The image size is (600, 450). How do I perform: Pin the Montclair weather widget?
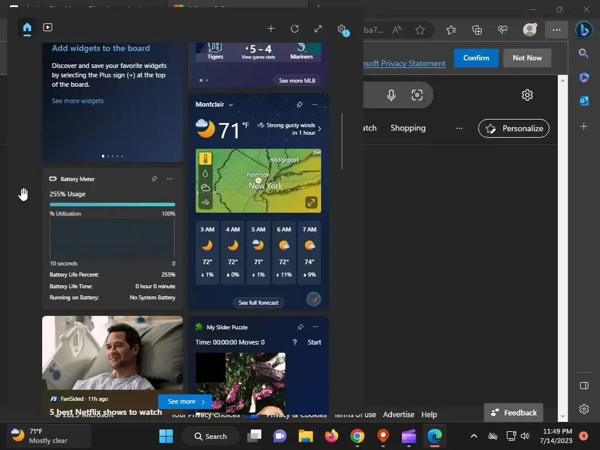[x=299, y=104]
